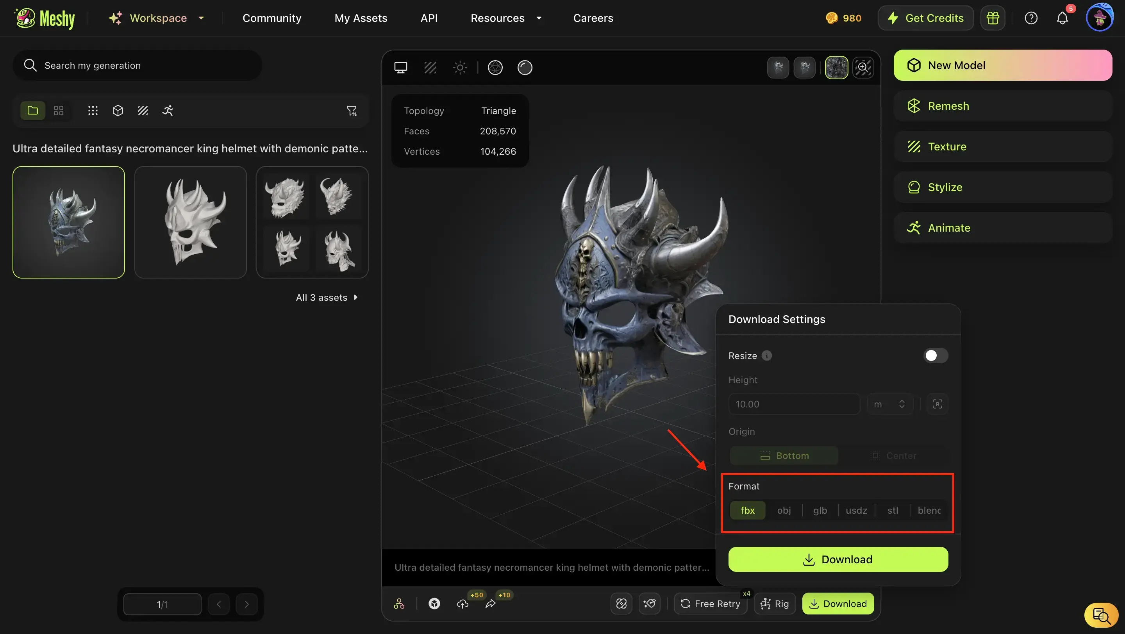Viewport: 1125px width, 634px height.
Task: Click the animation running figure filter icon
Action: (x=168, y=111)
